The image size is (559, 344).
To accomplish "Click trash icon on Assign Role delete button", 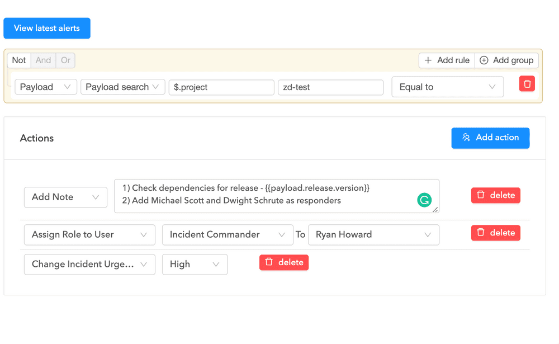I will click(481, 232).
